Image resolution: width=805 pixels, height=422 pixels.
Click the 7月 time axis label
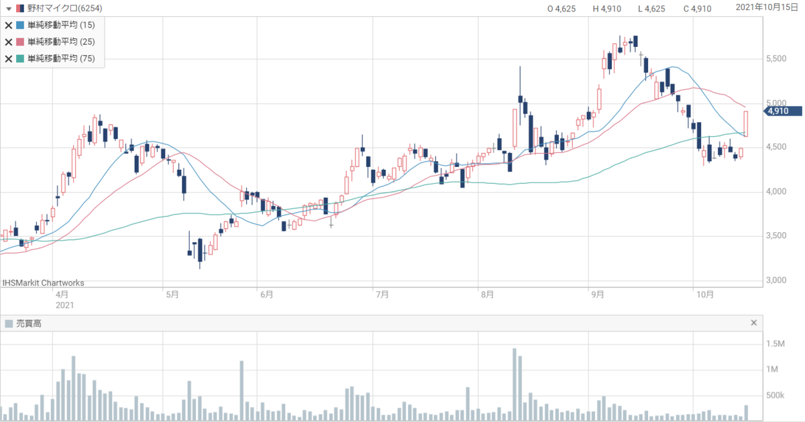[383, 294]
